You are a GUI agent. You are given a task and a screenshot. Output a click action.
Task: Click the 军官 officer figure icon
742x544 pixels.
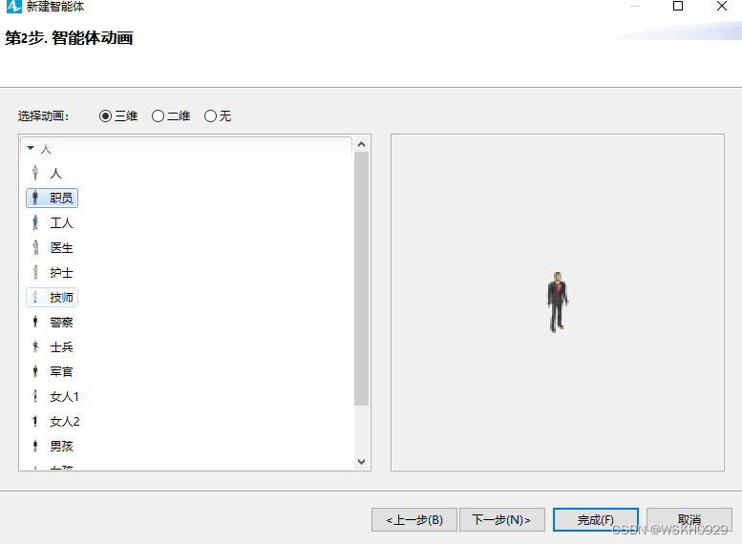(x=35, y=371)
